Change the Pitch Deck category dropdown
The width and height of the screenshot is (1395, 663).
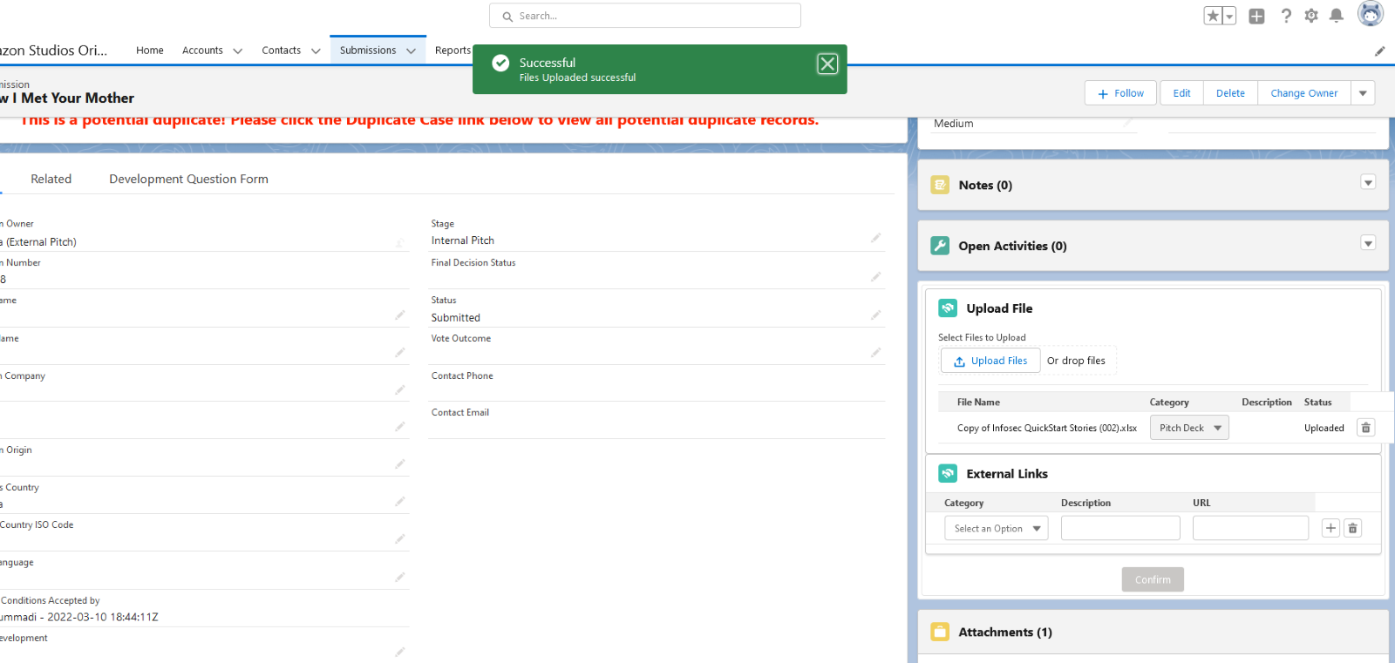(x=1189, y=428)
